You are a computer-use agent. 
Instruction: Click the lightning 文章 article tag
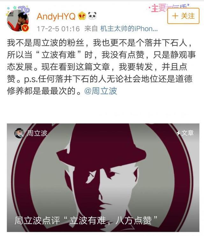tap(185, 133)
